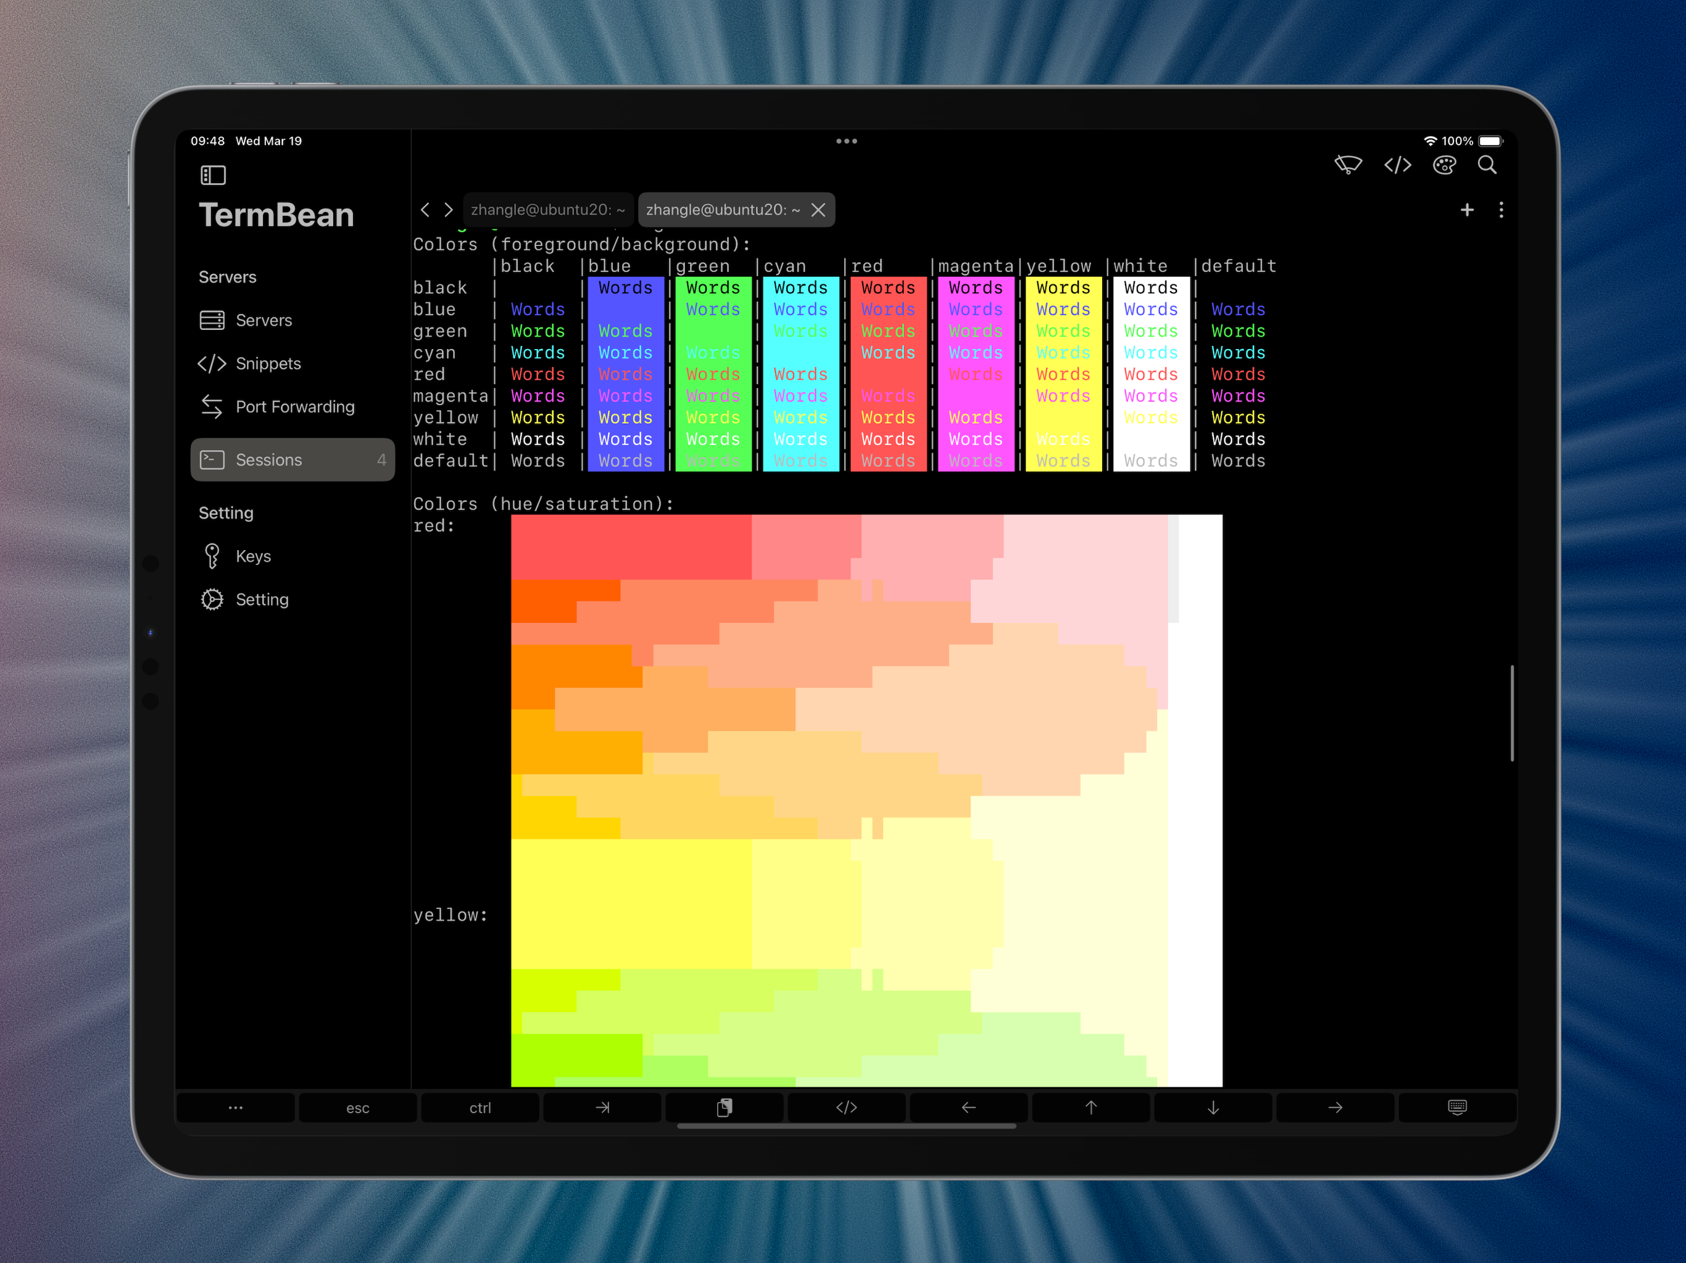Open Servers in the sidebar
Image resolution: width=1686 pixels, height=1263 pixels.
(x=263, y=320)
